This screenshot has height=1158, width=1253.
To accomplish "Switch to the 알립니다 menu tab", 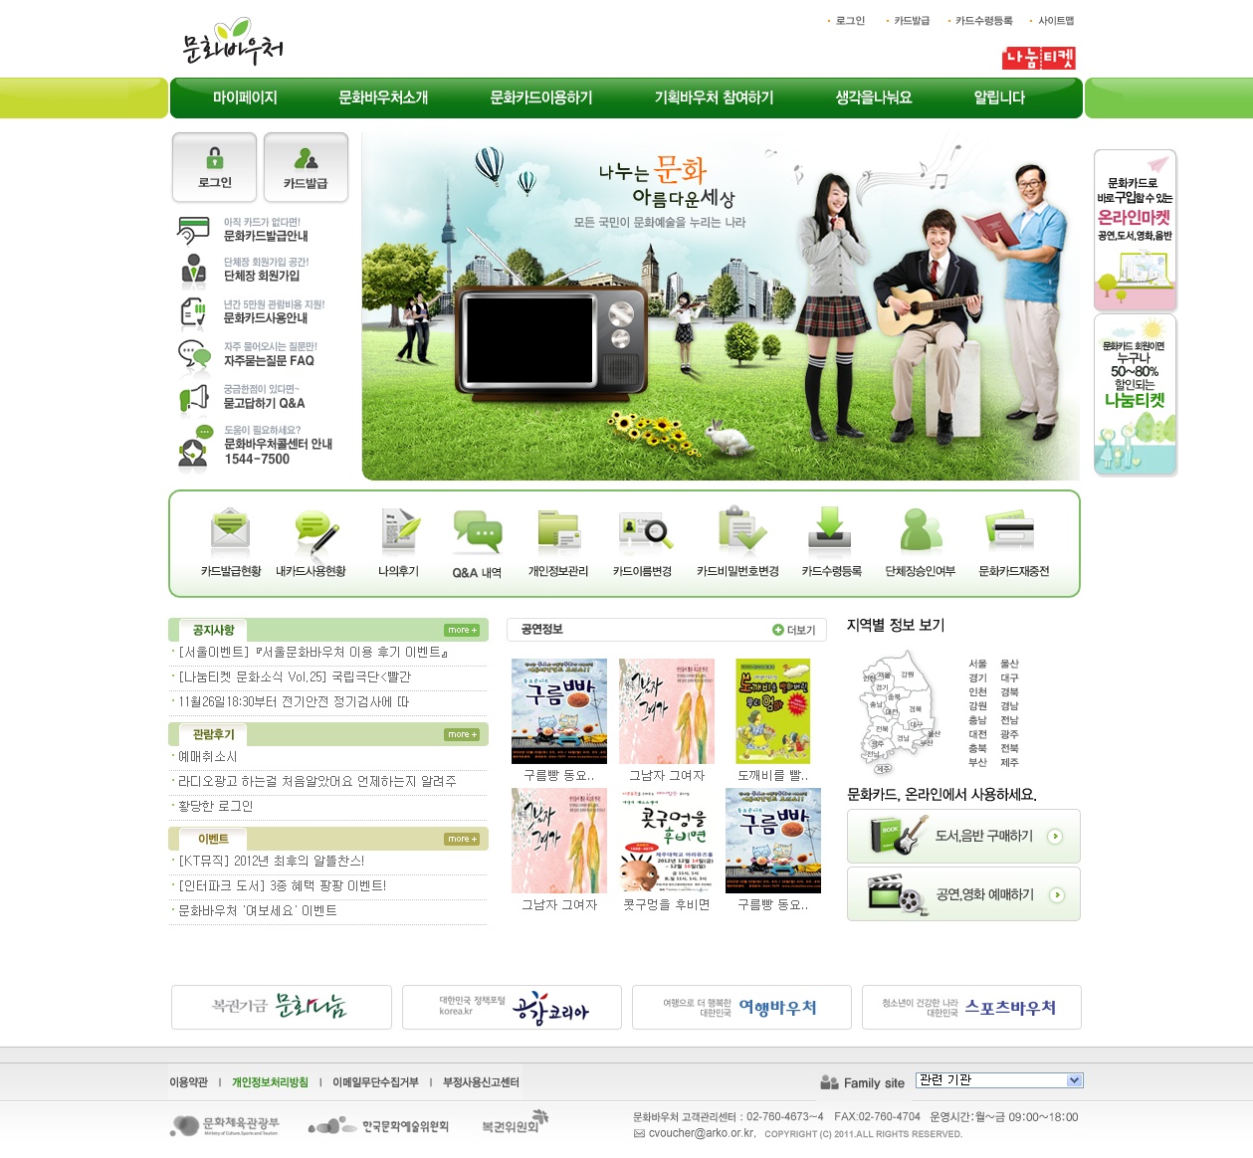I will click(998, 97).
